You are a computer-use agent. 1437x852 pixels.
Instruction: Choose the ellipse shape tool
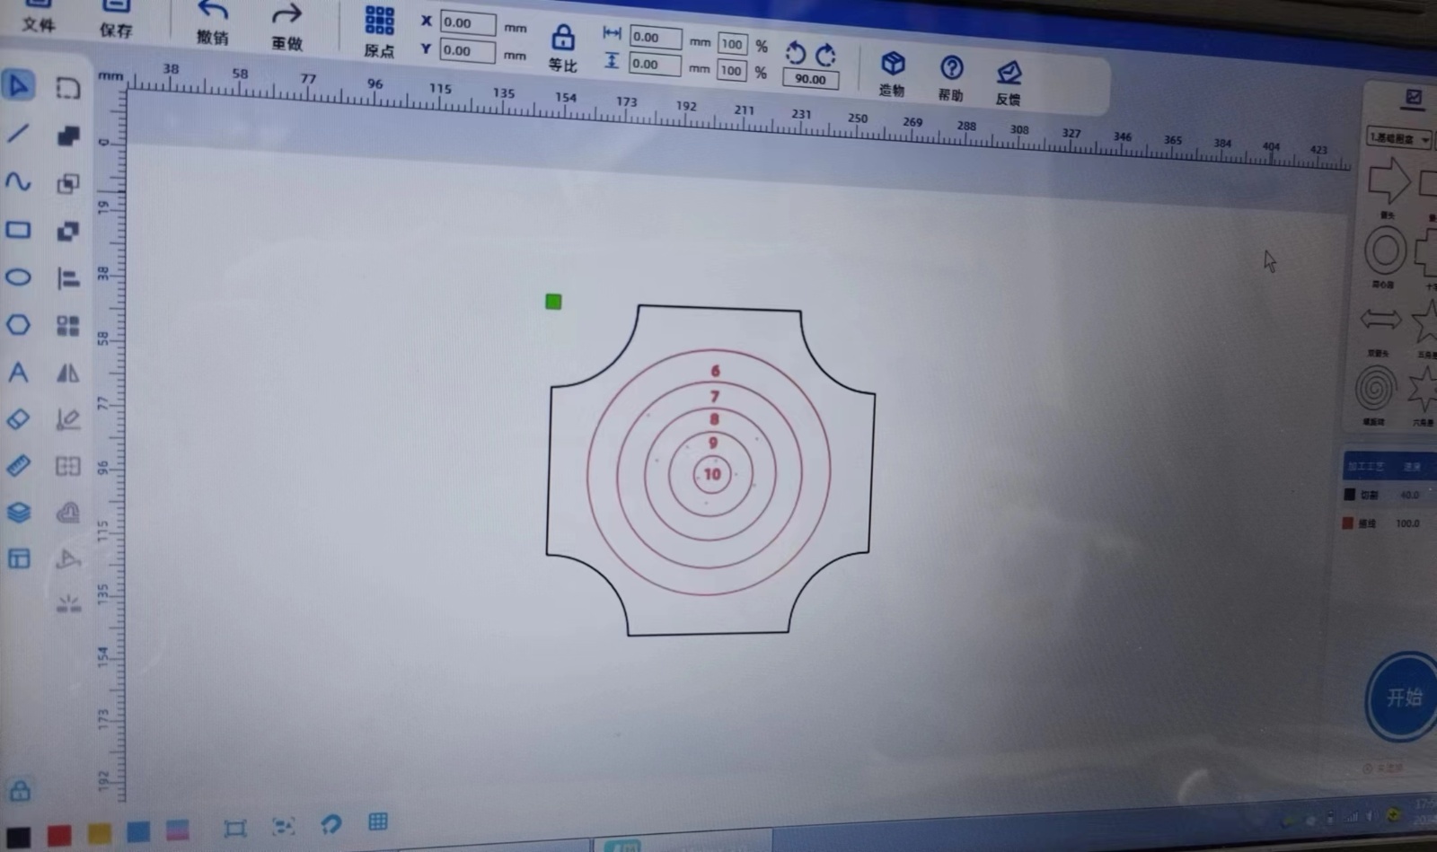[x=18, y=277]
